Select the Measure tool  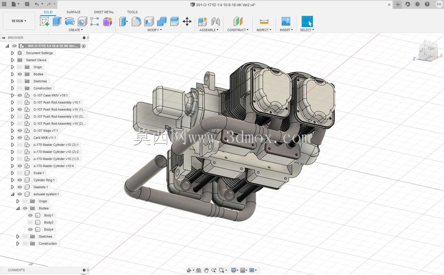click(264, 21)
